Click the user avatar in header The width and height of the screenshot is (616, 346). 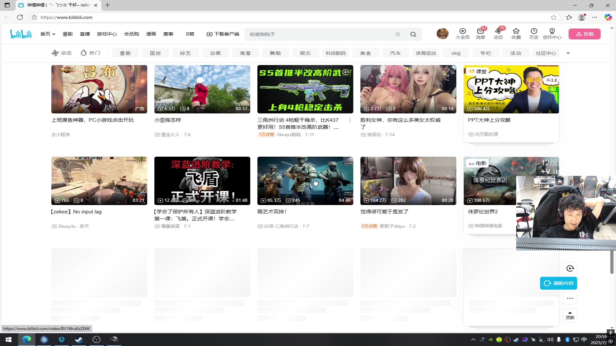[x=442, y=34]
